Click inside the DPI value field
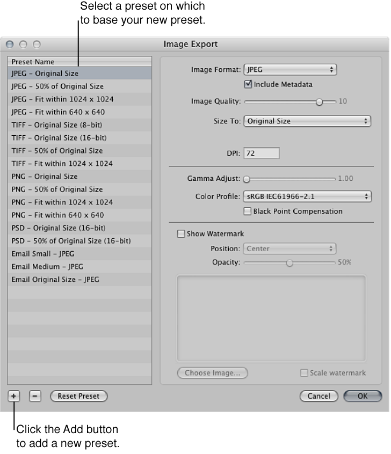391x454 pixels. pyautogui.click(x=261, y=153)
